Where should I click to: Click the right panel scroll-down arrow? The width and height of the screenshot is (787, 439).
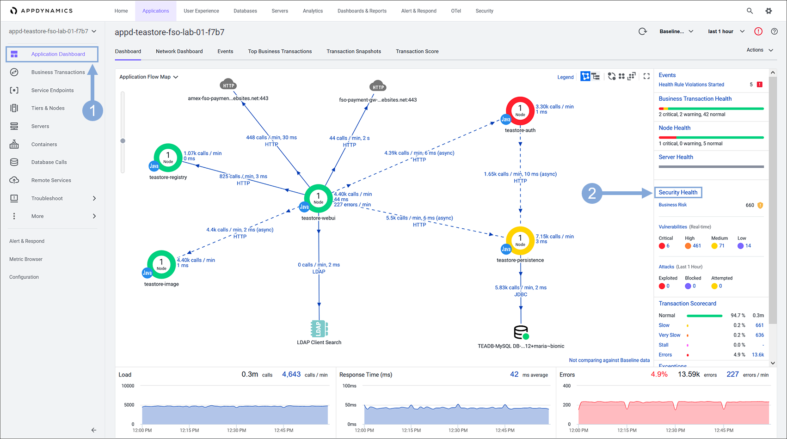[773, 363]
